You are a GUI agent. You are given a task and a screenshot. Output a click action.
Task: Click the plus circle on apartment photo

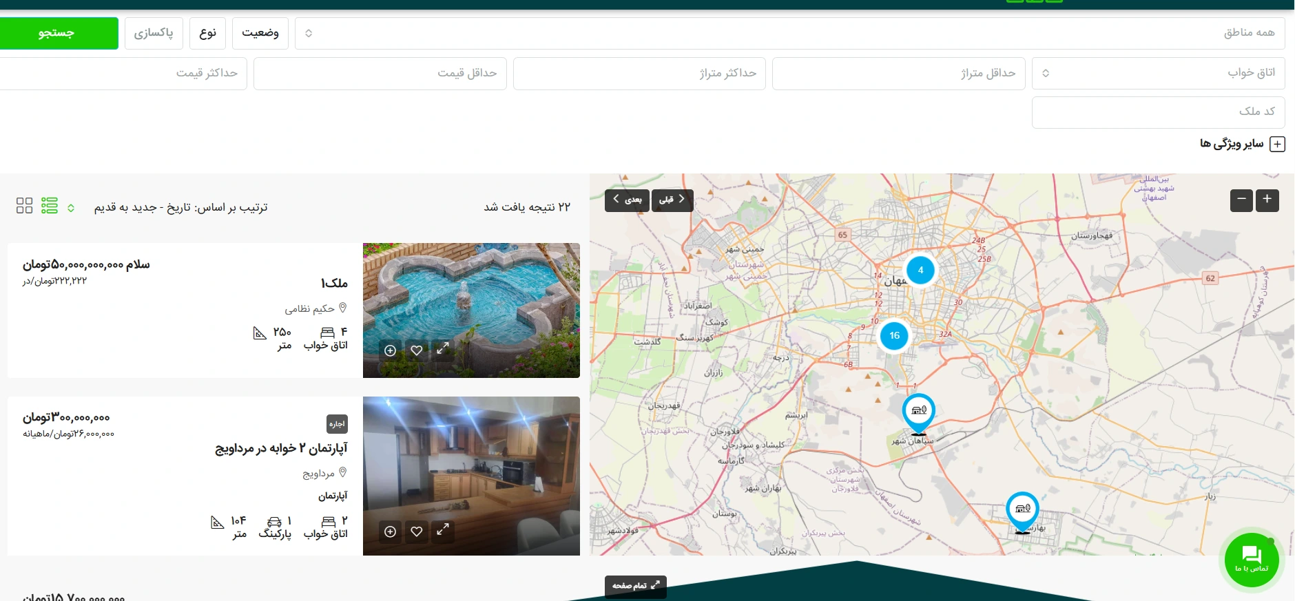pos(391,531)
